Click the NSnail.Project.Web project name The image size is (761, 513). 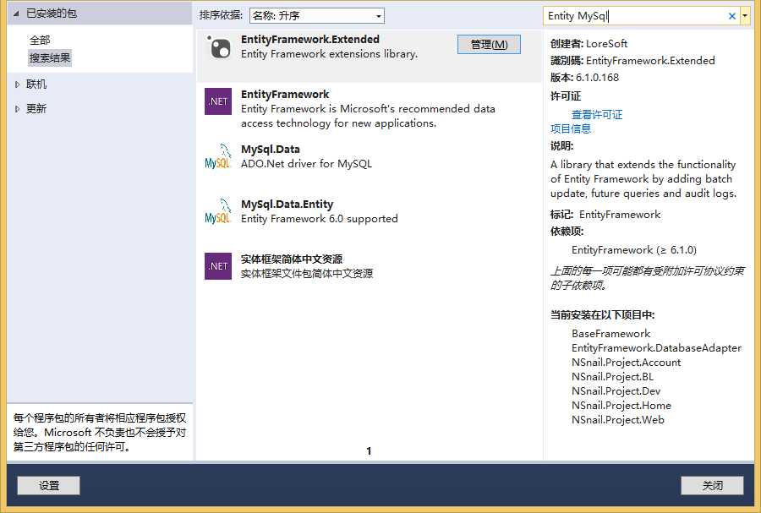pos(618,420)
